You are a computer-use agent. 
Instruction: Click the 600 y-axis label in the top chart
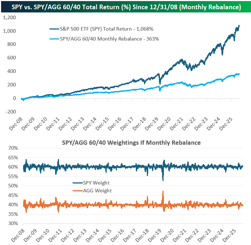click(x=11, y=58)
